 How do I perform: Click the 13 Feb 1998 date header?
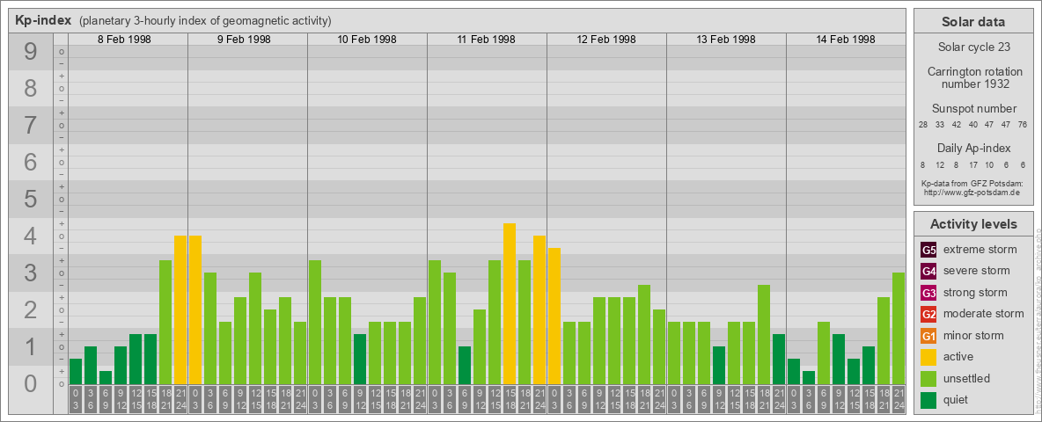[x=726, y=40]
